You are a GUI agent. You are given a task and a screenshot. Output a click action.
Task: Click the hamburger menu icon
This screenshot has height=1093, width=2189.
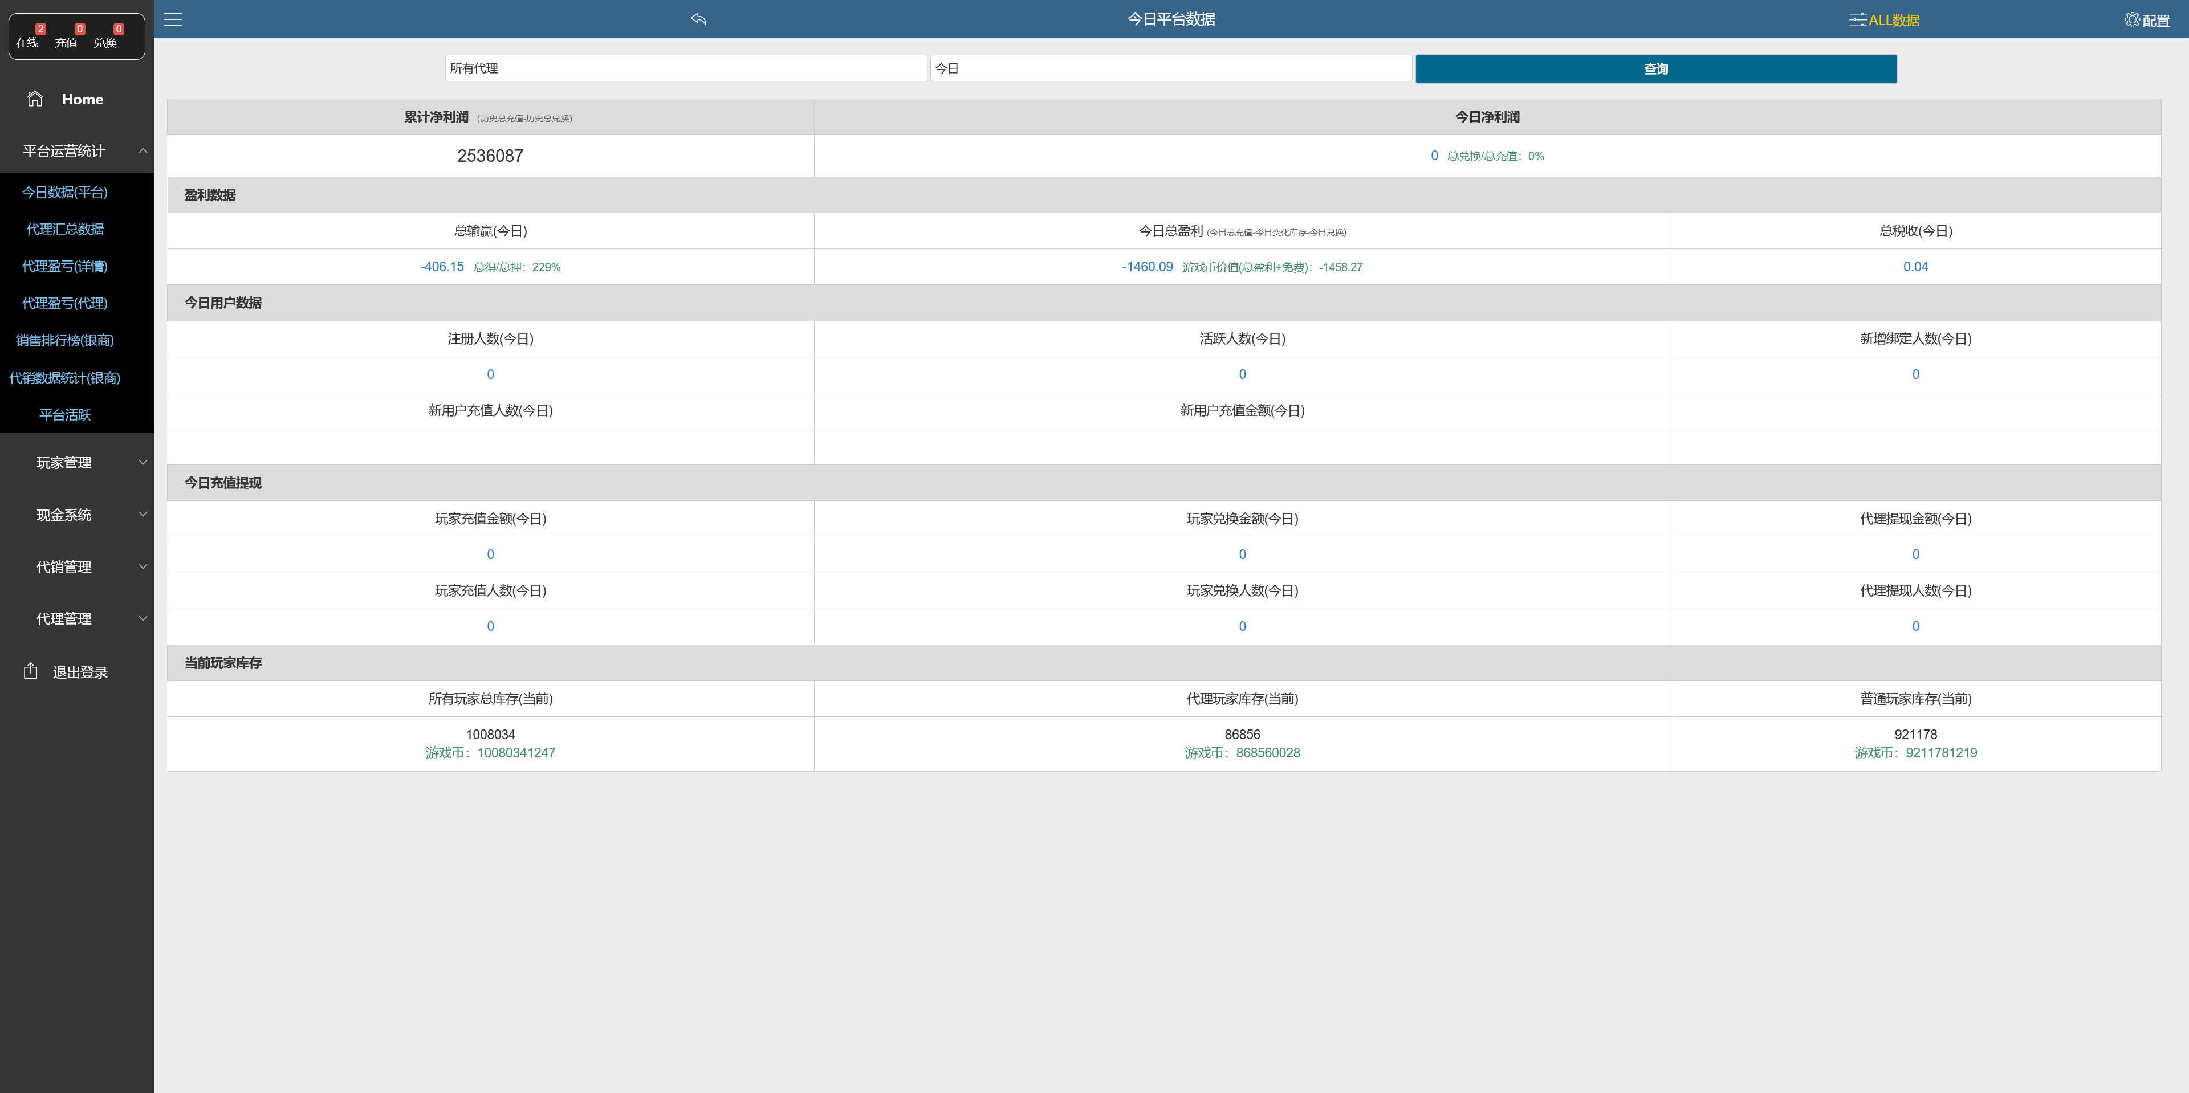point(173,19)
